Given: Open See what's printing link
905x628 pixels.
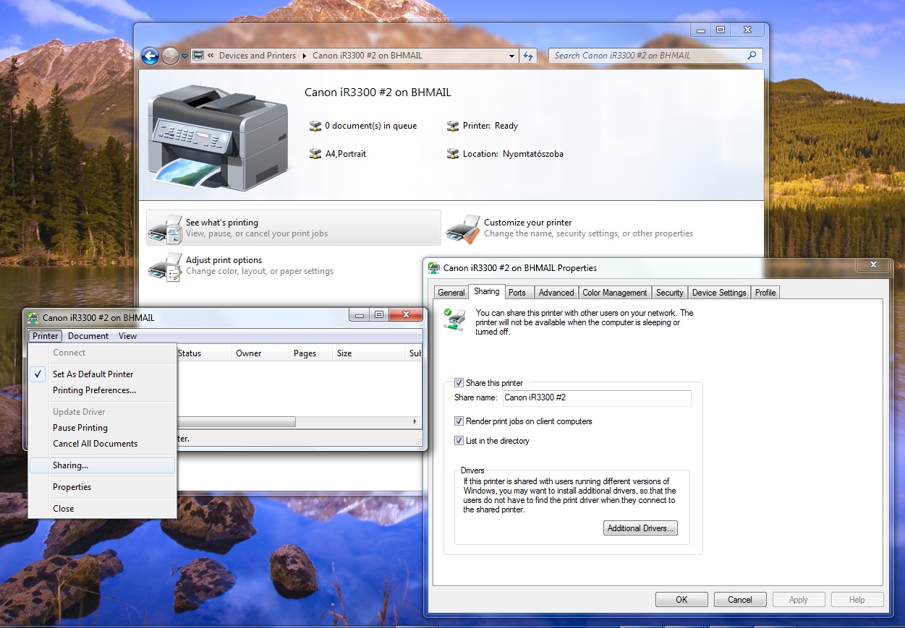Looking at the screenshot, I should coord(222,223).
